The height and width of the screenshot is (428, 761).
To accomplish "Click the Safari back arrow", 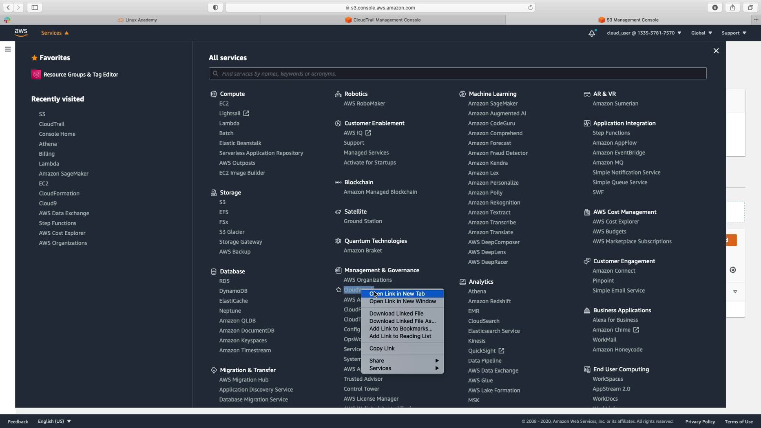I will pos(8,7).
